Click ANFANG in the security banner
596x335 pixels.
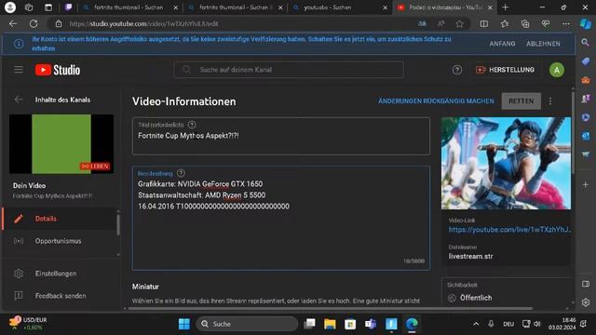(x=502, y=44)
